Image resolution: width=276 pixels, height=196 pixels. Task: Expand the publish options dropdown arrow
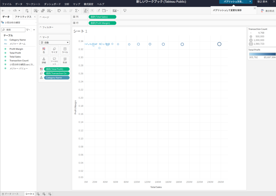[250, 2]
